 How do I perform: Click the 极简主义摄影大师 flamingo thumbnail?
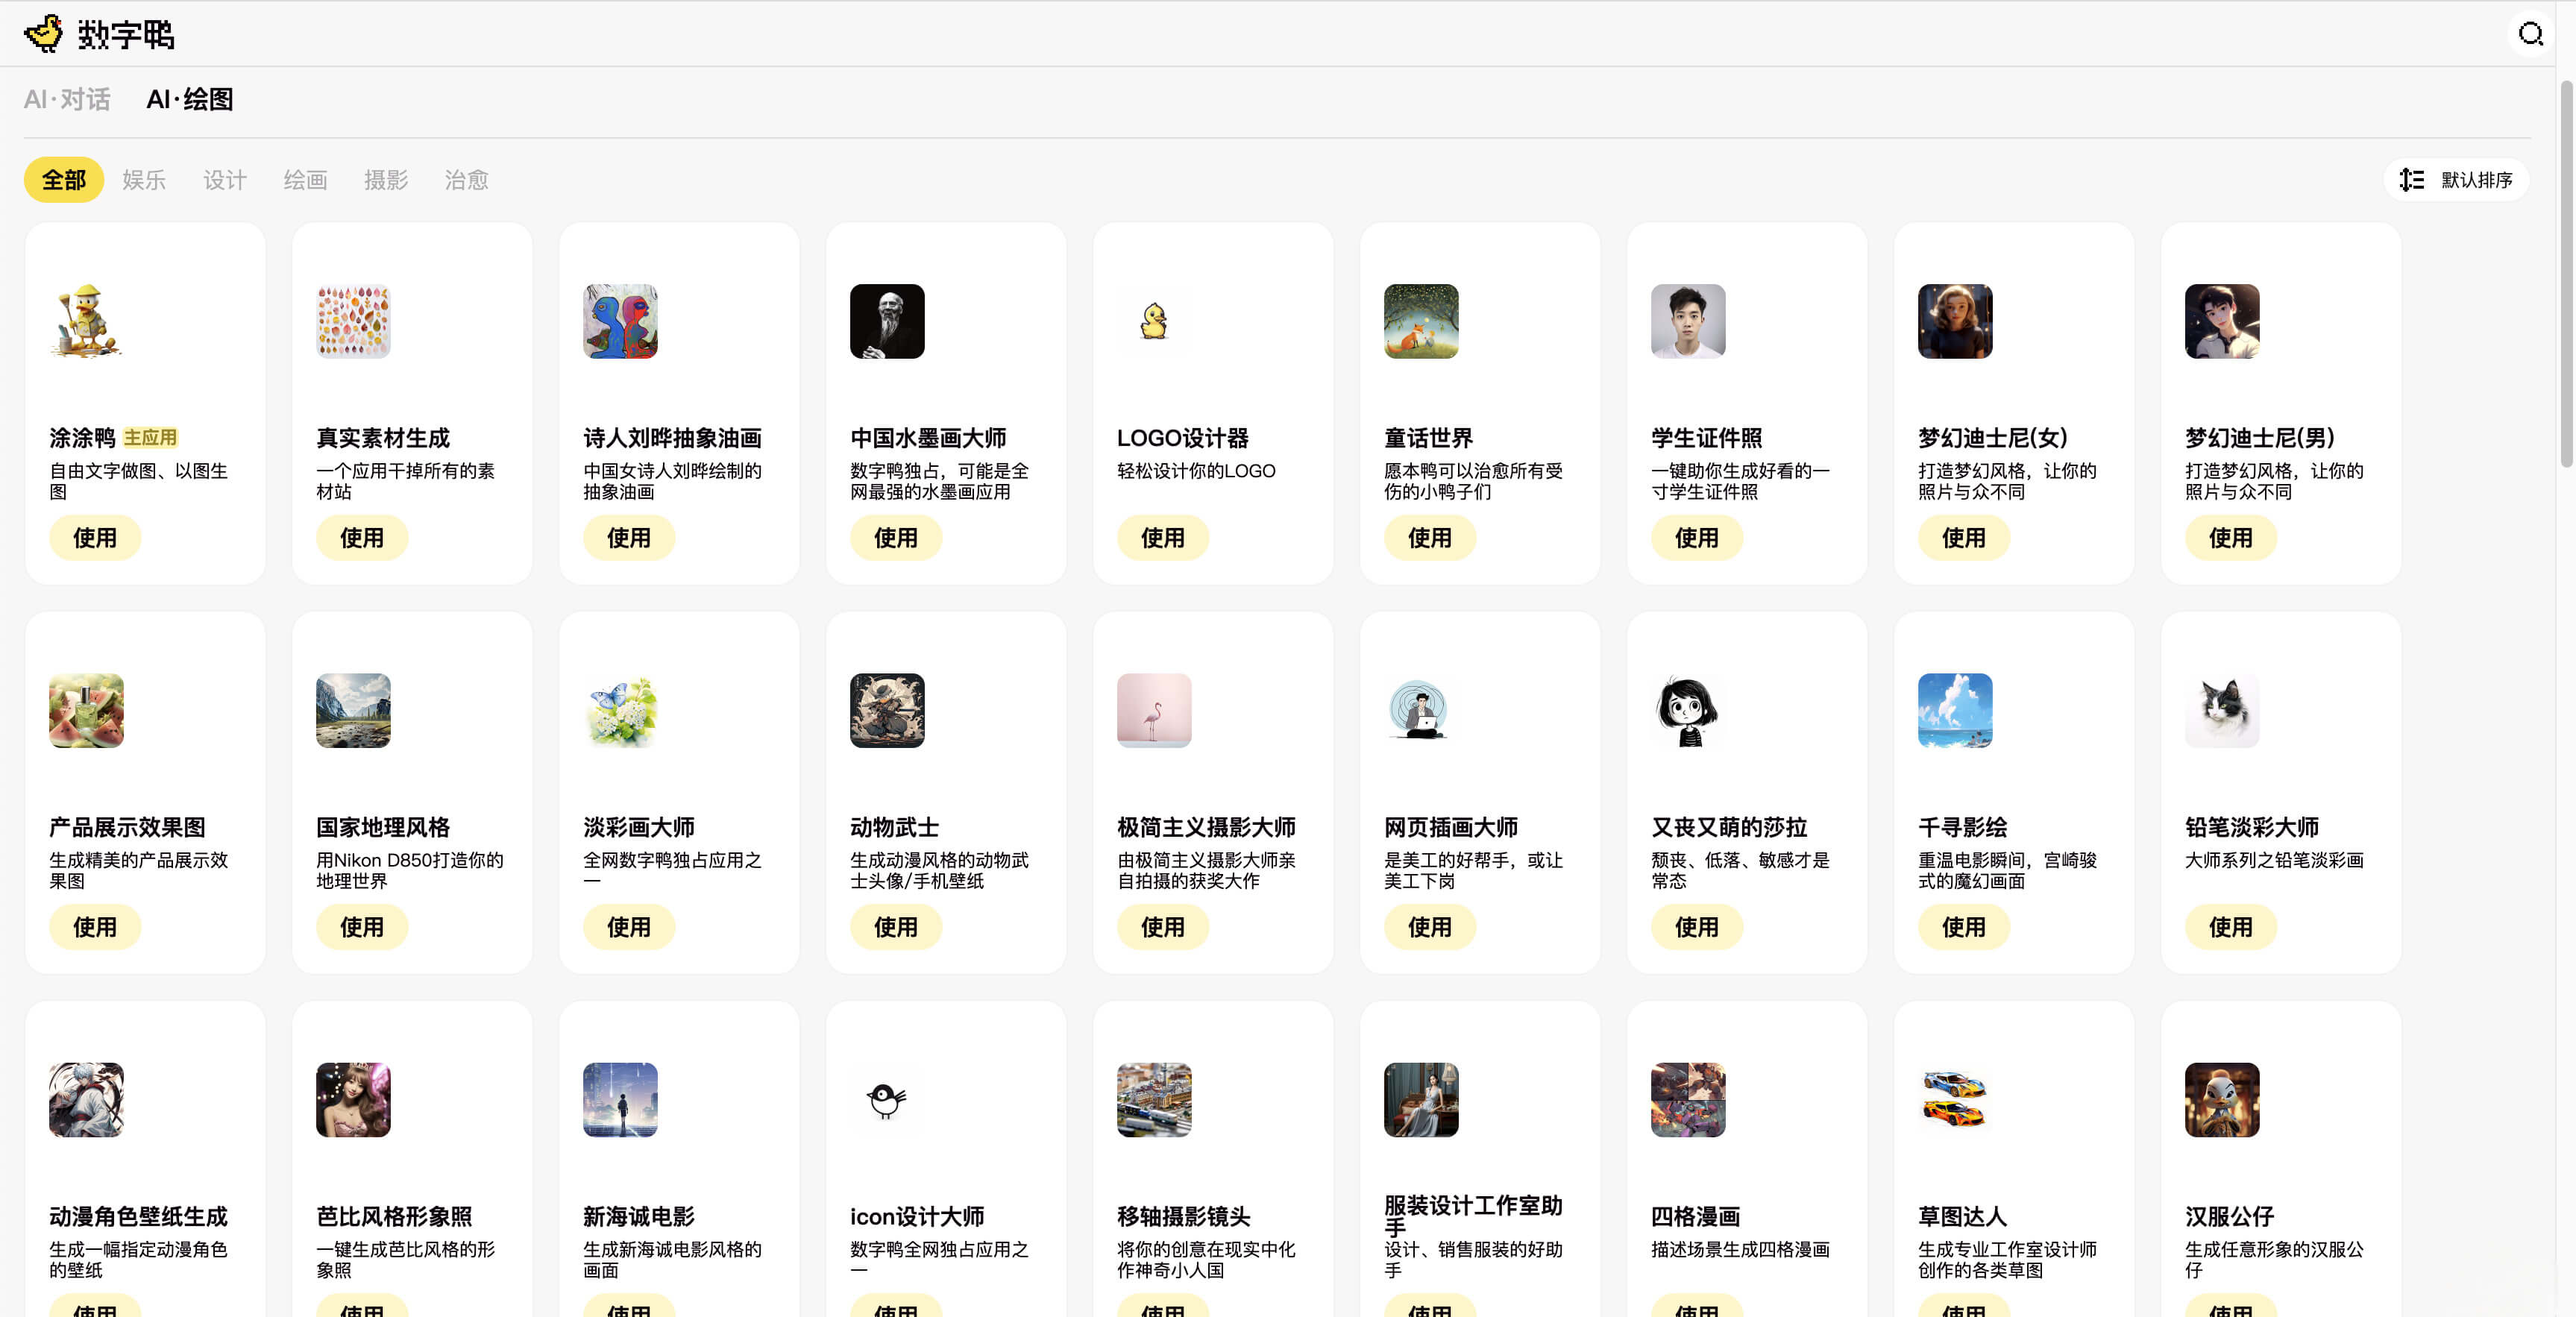click(1153, 710)
